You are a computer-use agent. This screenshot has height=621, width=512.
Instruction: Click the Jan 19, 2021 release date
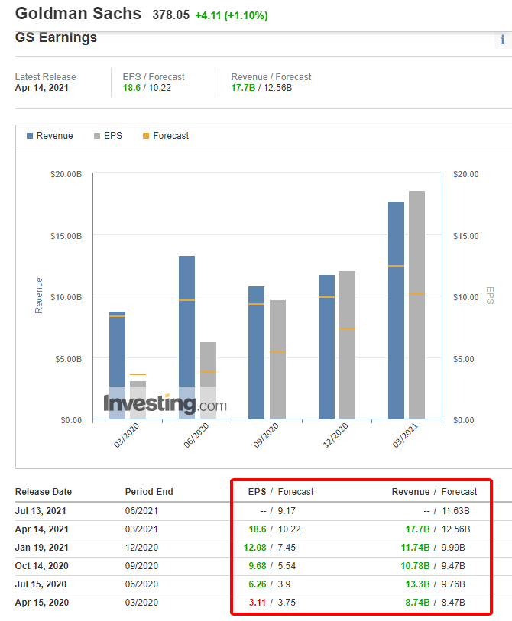pyautogui.click(x=41, y=548)
